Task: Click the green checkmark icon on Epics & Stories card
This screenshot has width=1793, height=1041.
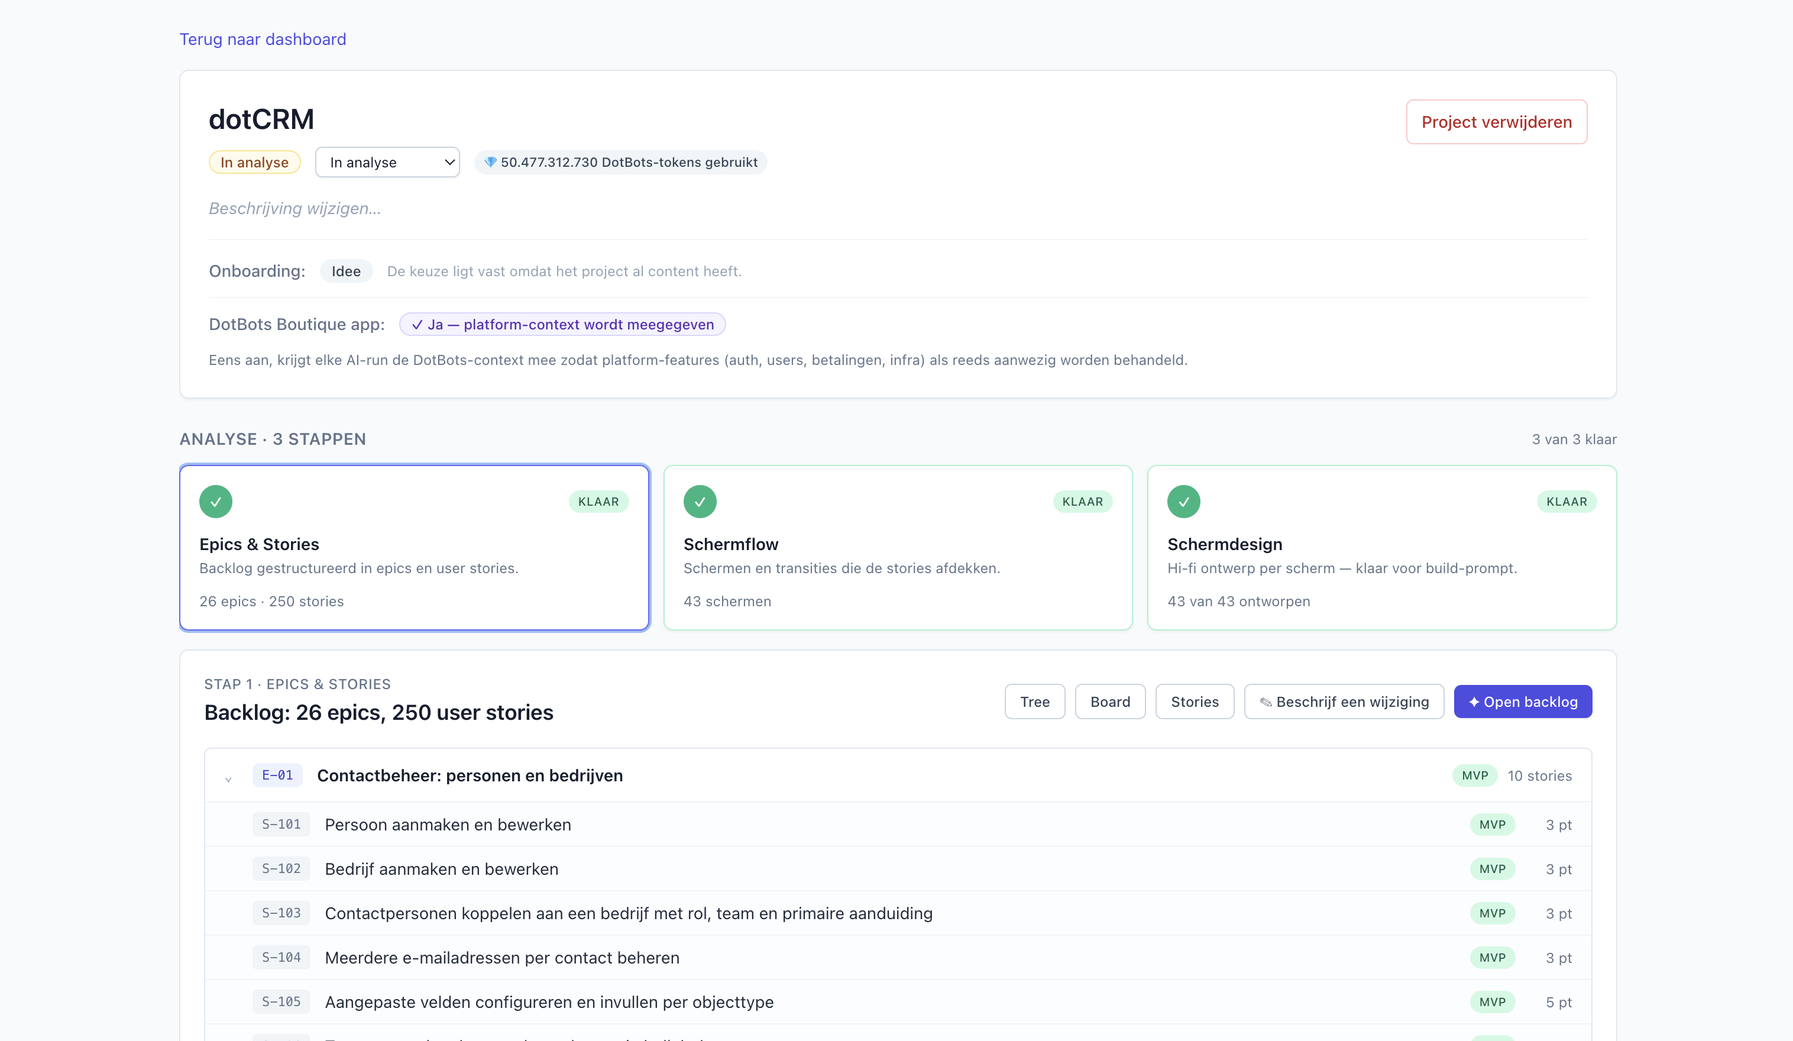Action: [216, 502]
